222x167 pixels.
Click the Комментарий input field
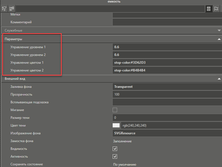(x=167, y=22)
